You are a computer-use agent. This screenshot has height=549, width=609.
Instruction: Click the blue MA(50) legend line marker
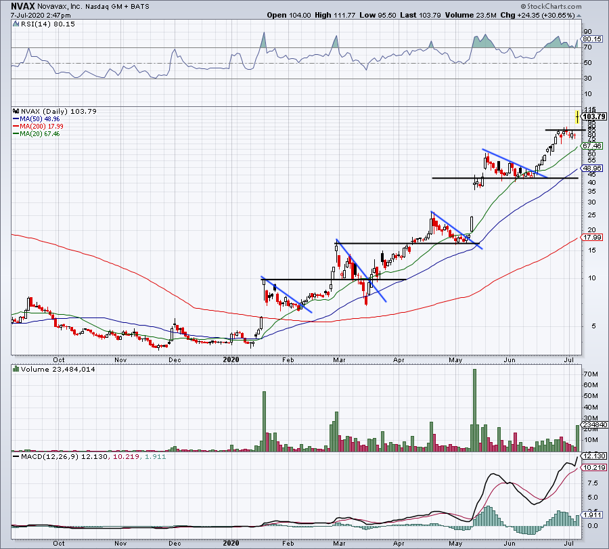[x=16, y=119]
